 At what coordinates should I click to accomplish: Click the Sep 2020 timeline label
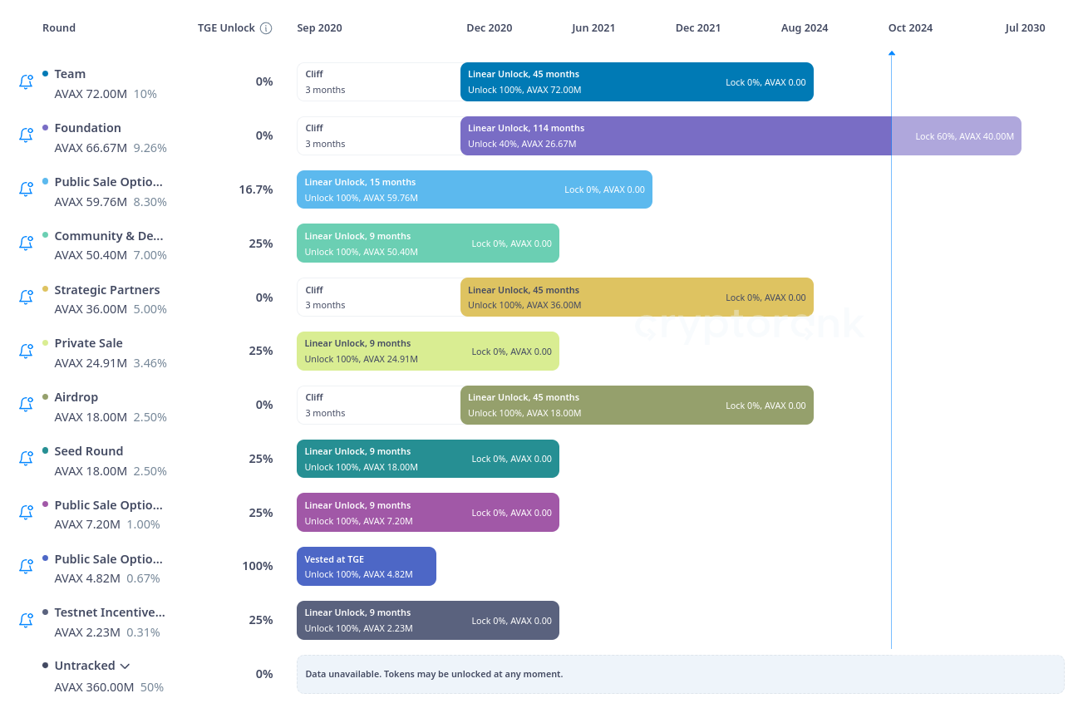(x=320, y=28)
